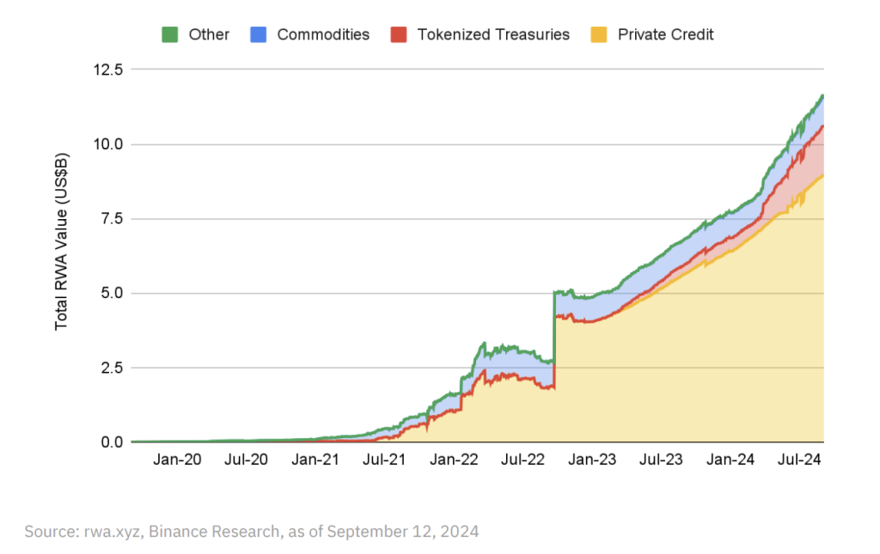Click the 10.0 y-axis tick label
880x554 pixels.
pos(107,143)
